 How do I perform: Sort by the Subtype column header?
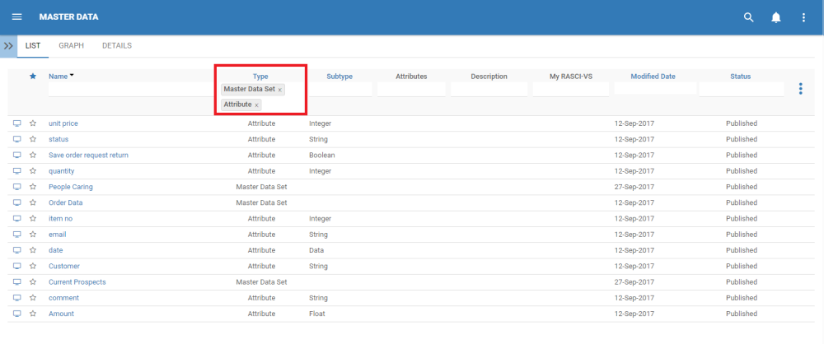pyautogui.click(x=339, y=77)
